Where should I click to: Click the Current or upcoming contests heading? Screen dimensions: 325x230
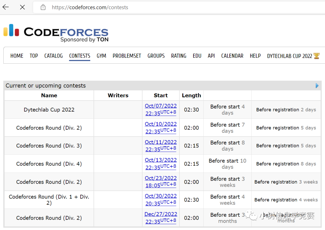tap(46, 86)
